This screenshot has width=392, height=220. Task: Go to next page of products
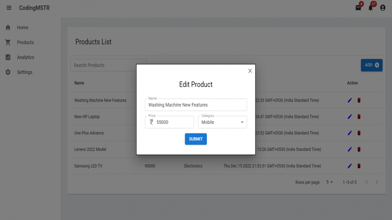click(x=377, y=182)
